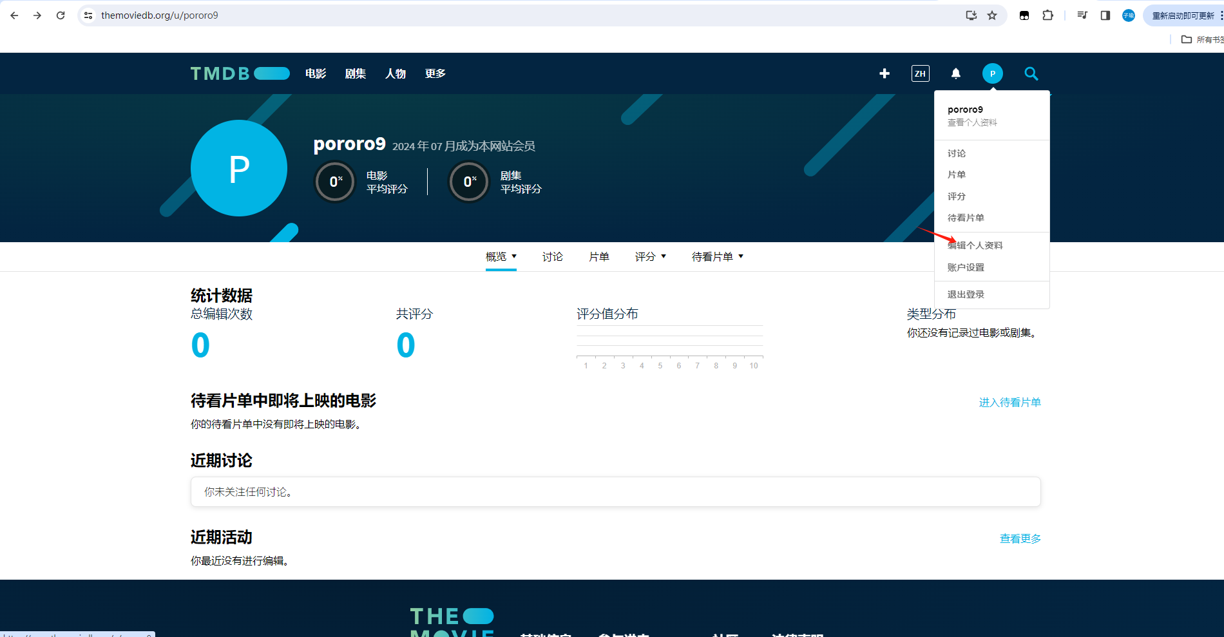Open the plus add-new menu

point(885,73)
